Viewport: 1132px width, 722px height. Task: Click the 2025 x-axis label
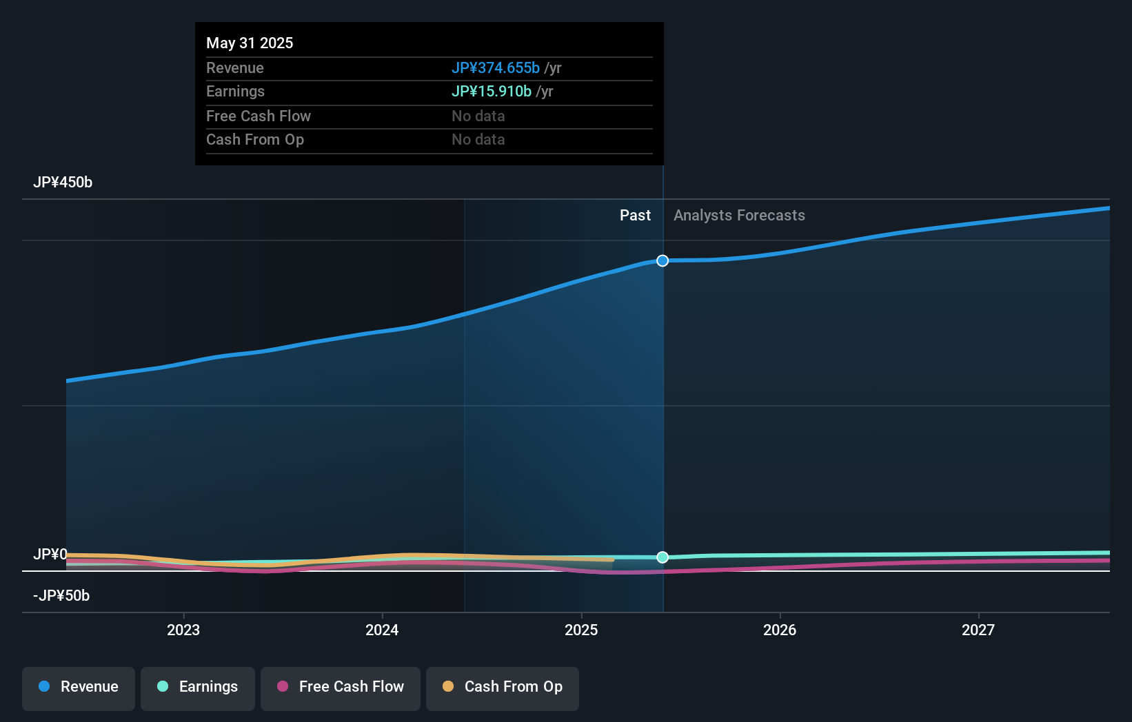coord(581,630)
